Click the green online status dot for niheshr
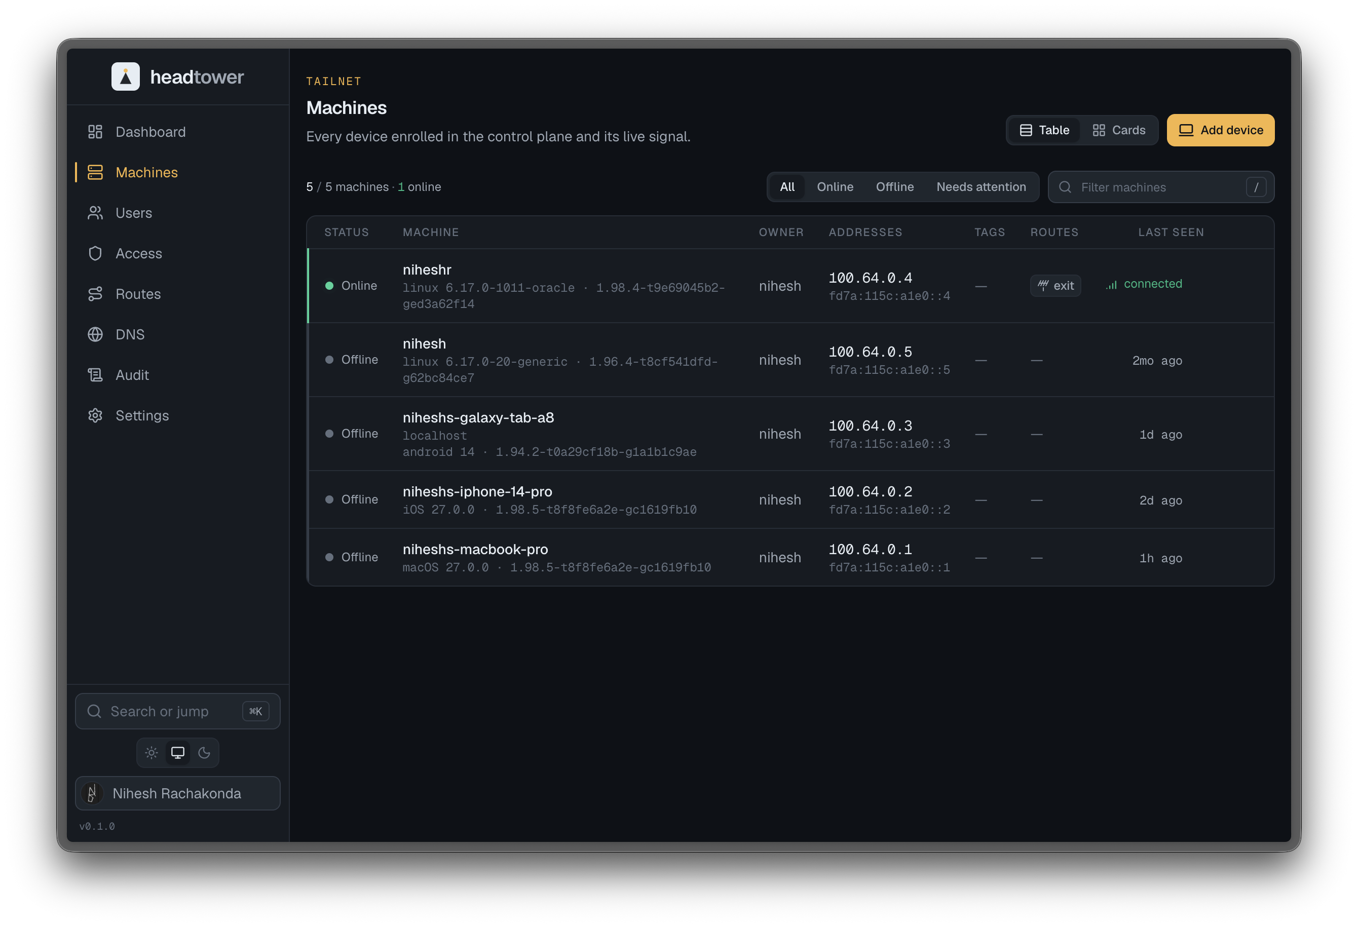This screenshot has width=1358, height=927. 329,286
